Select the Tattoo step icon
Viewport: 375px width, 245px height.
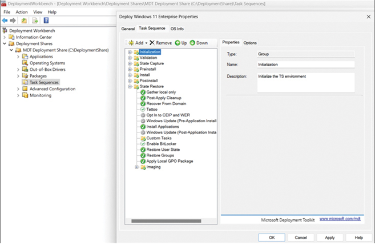tap(143, 109)
